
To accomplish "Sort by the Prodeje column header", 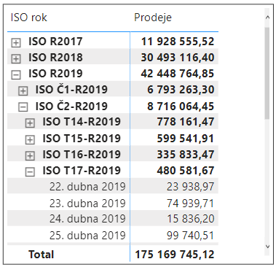I will [153, 18].
